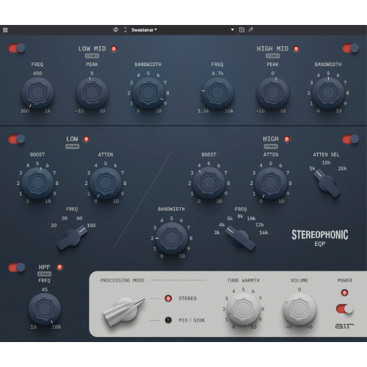Click the HPF red LED indicator
The width and height of the screenshot is (367, 367).
(59, 267)
